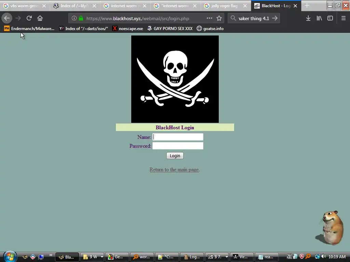Click the green padlock security icon
Image resolution: width=350 pixels, height=262 pixels.
[x=81, y=18]
